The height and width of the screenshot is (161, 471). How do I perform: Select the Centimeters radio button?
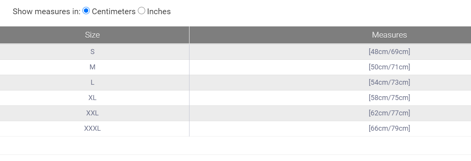(x=86, y=11)
